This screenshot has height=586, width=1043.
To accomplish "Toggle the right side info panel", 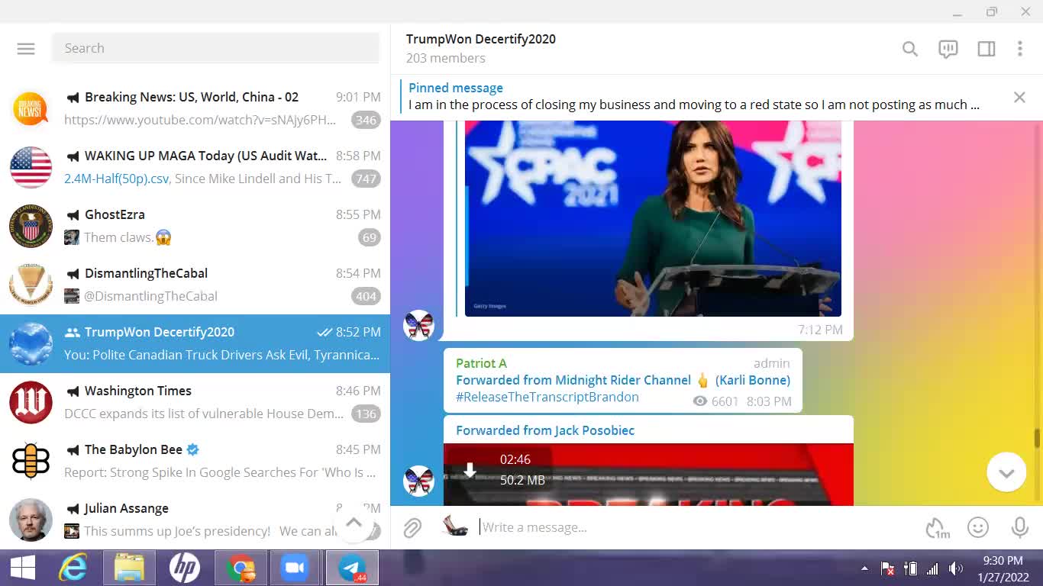I will point(986,49).
